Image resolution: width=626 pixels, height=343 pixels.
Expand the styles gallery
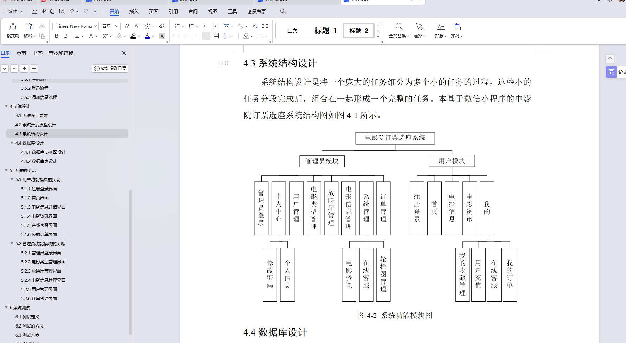pos(378,36)
